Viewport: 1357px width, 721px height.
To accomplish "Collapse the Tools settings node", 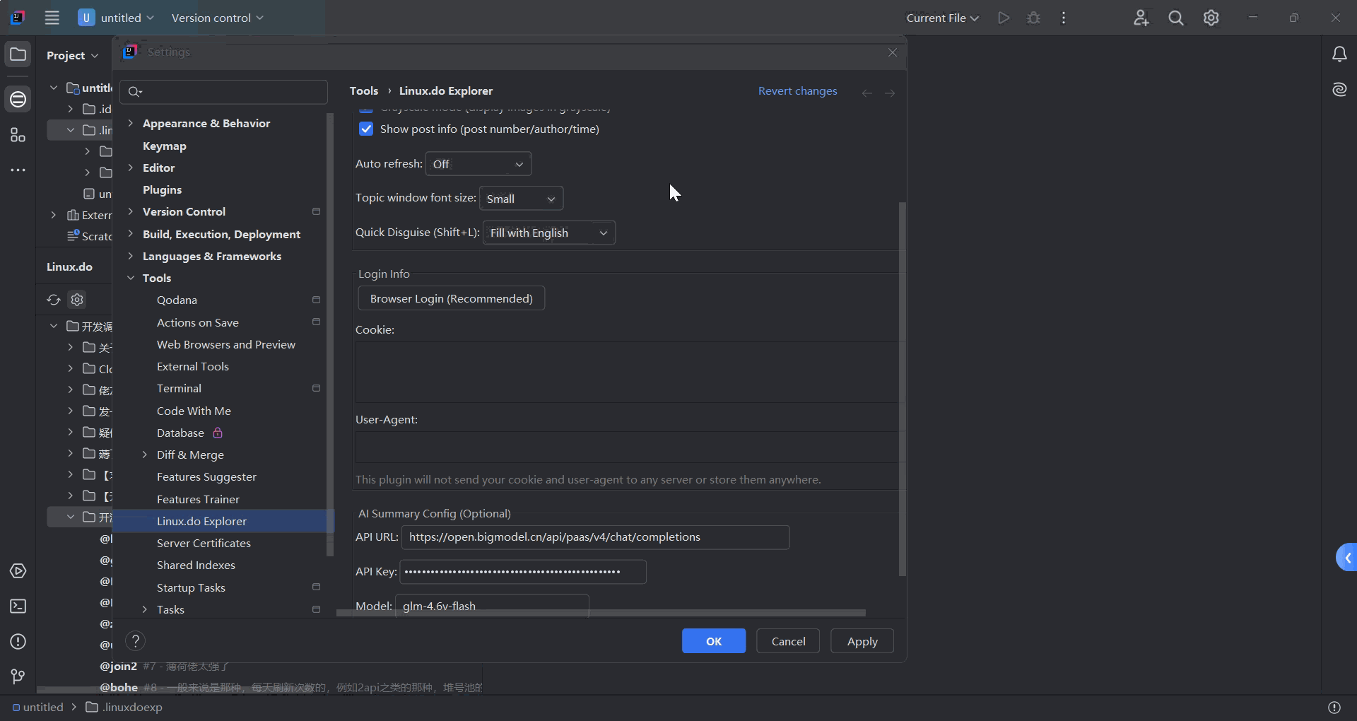I will click(131, 278).
